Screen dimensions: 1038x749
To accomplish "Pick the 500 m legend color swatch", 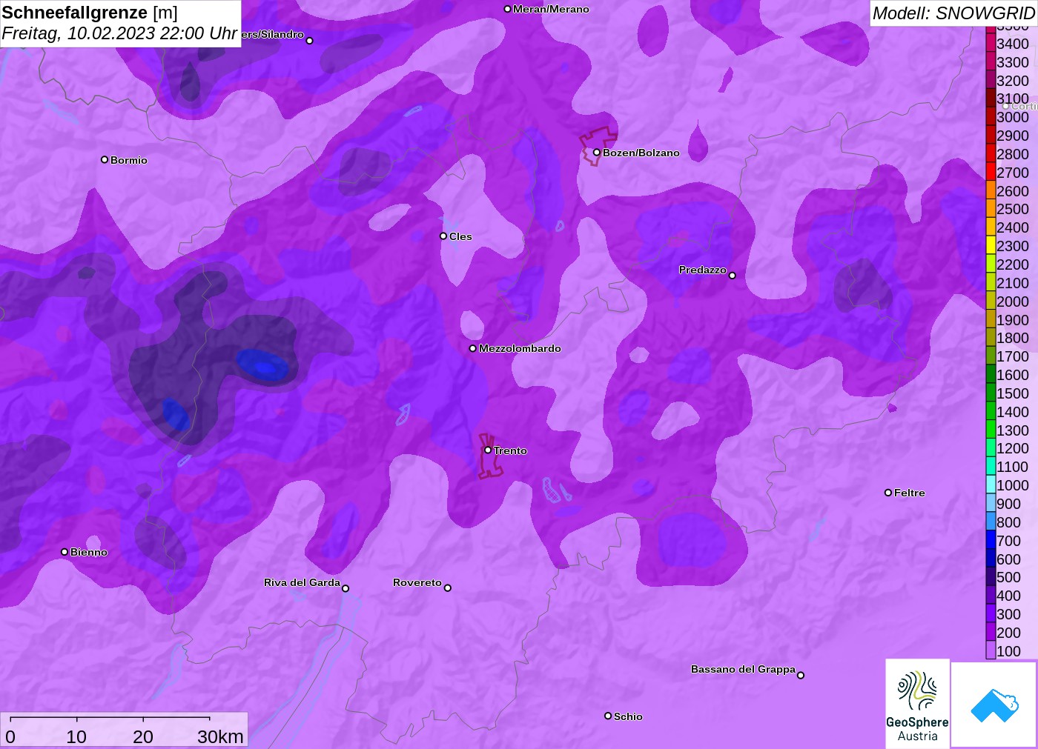I will [991, 576].
